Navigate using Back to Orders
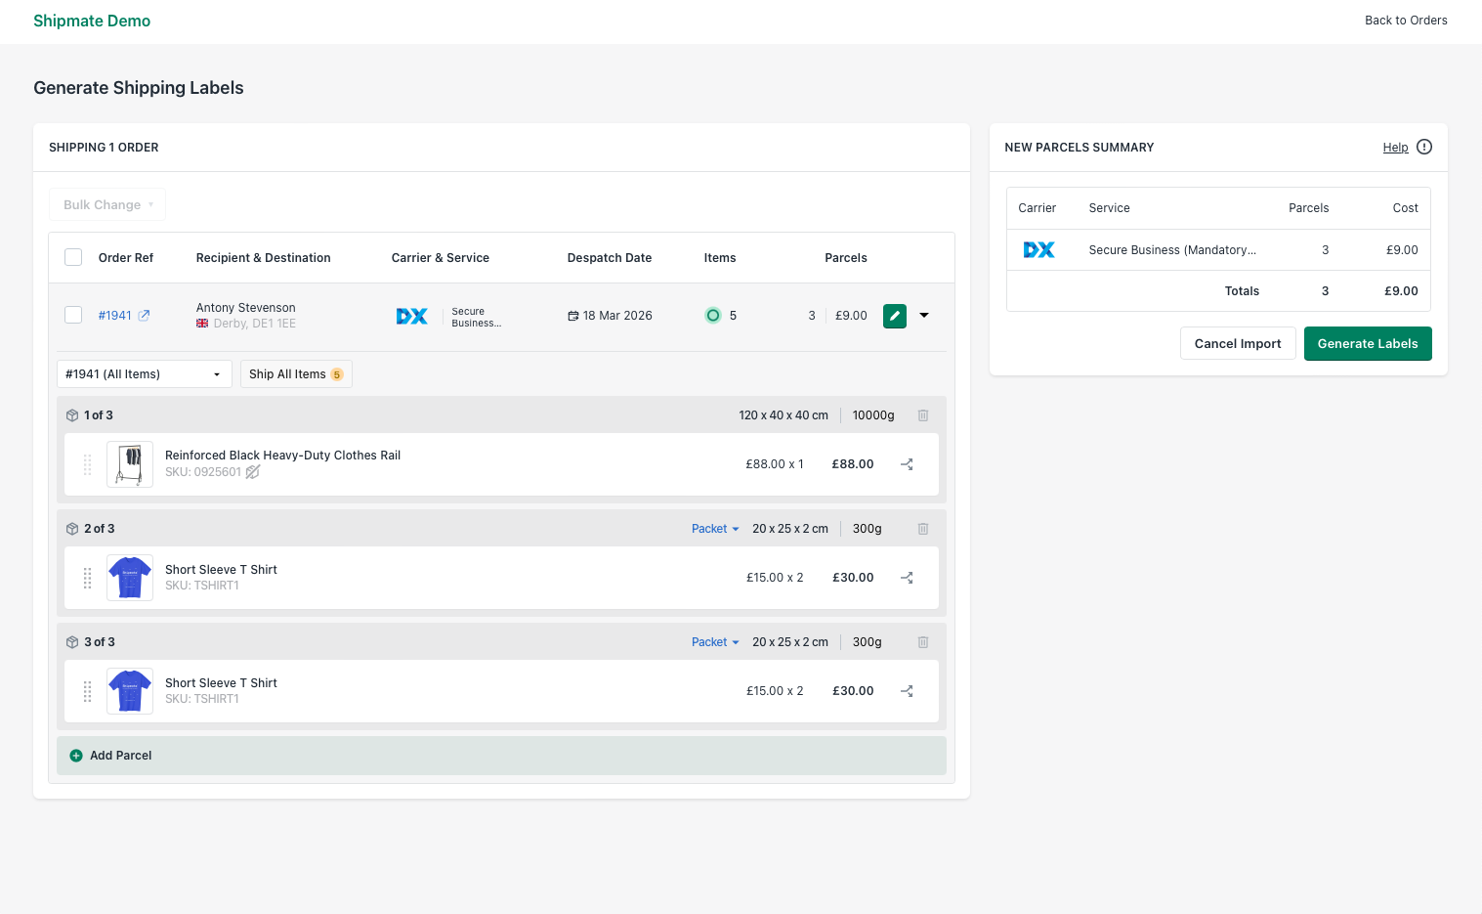Screen dimensions: 1482x914 click(1406, 20)
